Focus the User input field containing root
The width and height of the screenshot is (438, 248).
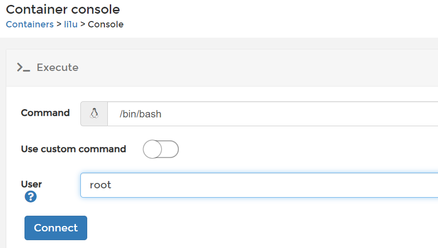click(259, 185)
